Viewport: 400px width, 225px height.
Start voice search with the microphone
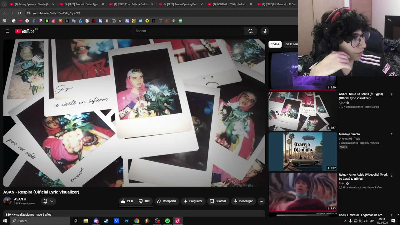click(x=265, y=31)
